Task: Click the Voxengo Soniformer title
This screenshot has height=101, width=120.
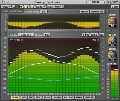Action: (x=48, y=2)
